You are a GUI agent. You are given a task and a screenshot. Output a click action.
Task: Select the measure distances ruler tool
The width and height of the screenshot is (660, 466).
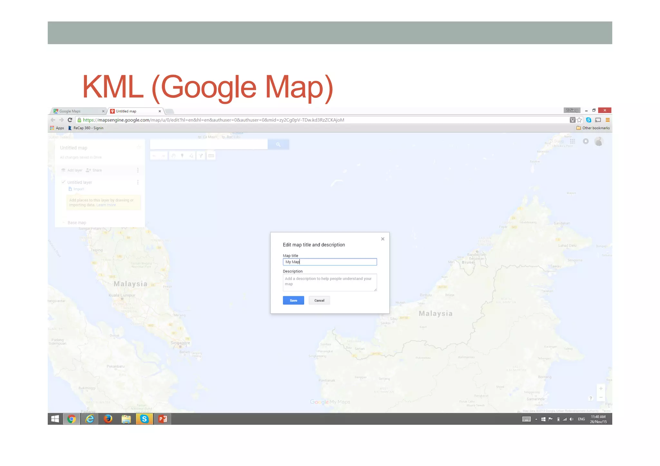tap(211, 156)
